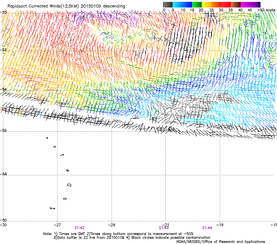Click the -21 longitude axis label

coord(165,224)
